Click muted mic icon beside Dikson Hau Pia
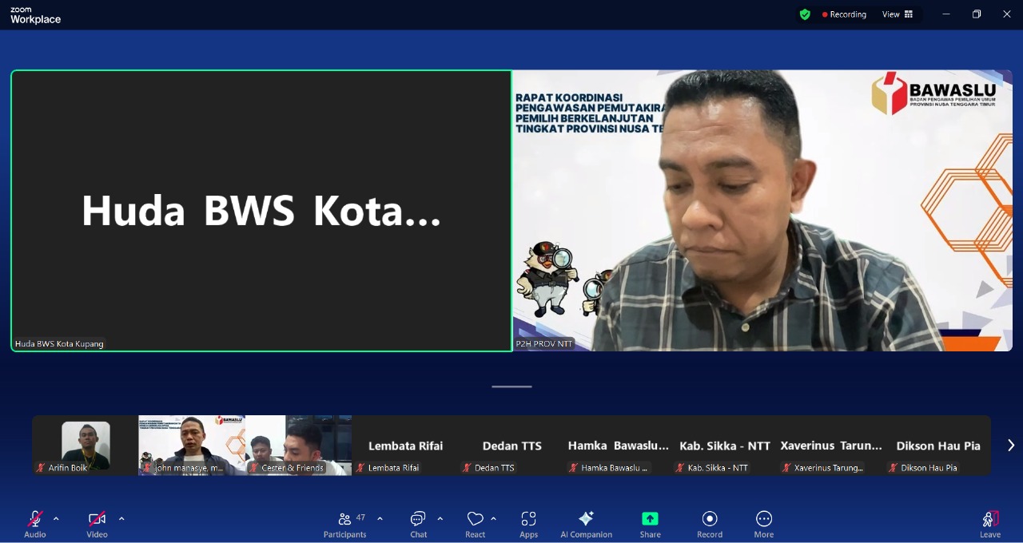The height and width of the screenshot is (543, 1023). [x=893, y=468]
